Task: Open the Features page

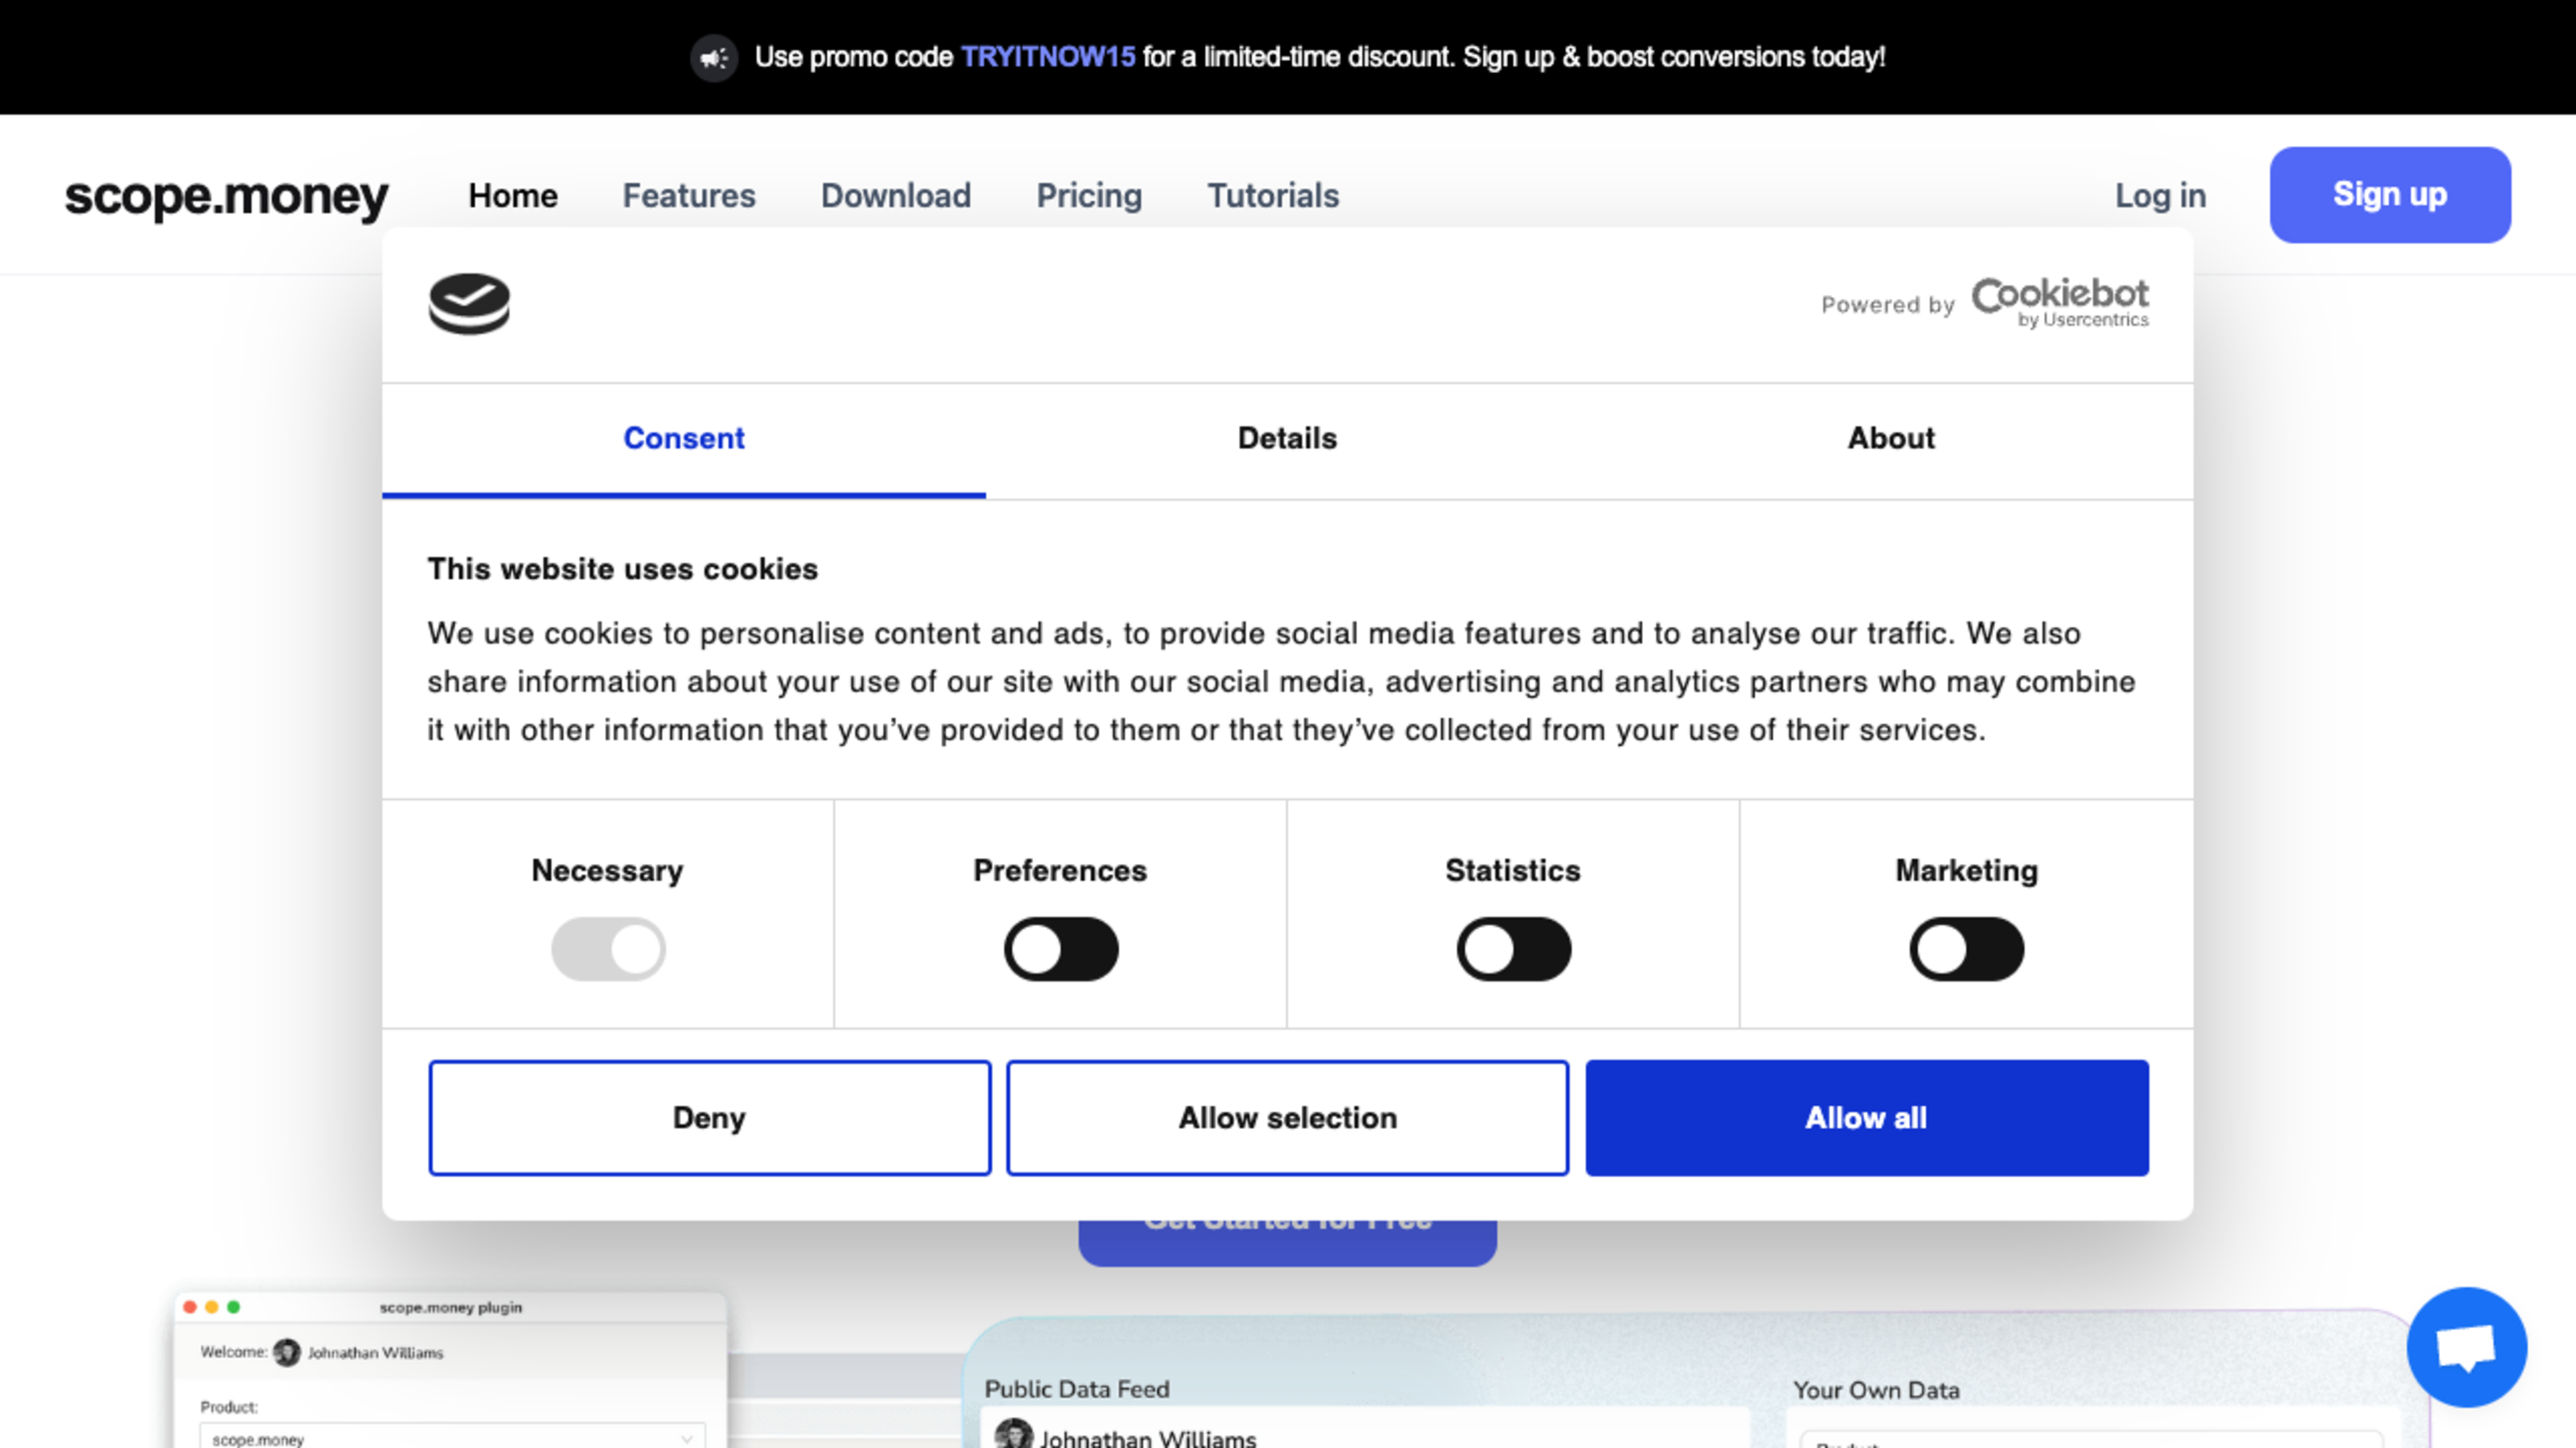Action: pyautogui.click(x=689, y=196)
